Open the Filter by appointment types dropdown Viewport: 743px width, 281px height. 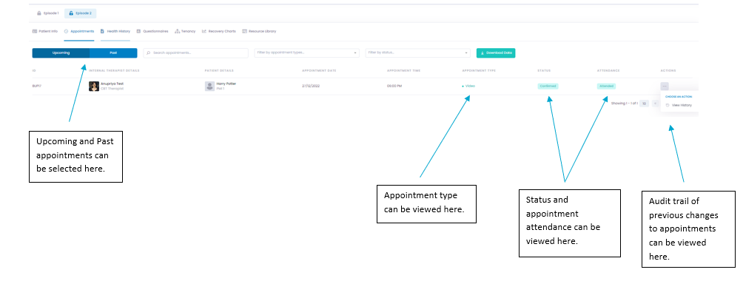(x=306, y=53)
